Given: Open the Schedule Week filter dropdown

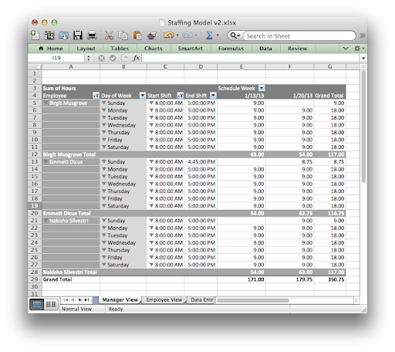Looking at the screenshot, I should pos(262,88).
